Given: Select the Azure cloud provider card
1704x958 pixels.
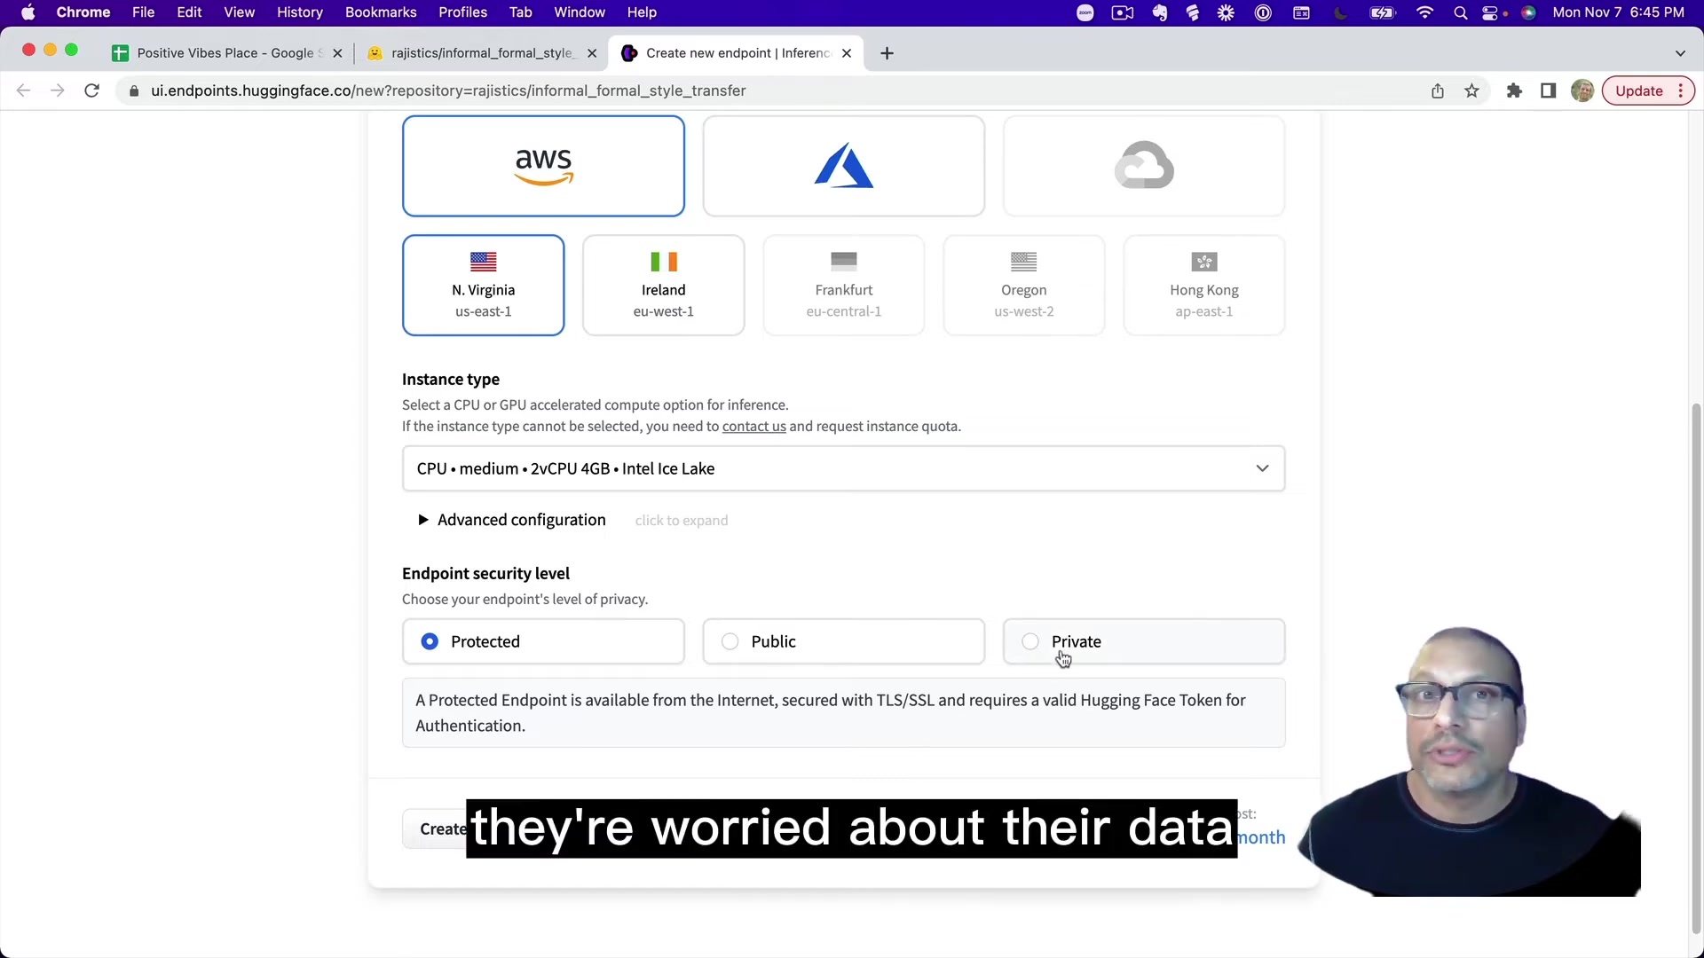Looking at the screenshot, I should (x=843, y=166).
